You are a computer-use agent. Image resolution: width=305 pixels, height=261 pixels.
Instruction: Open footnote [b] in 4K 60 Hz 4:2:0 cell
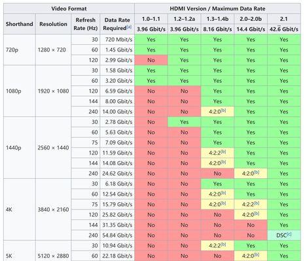point(223,192)
